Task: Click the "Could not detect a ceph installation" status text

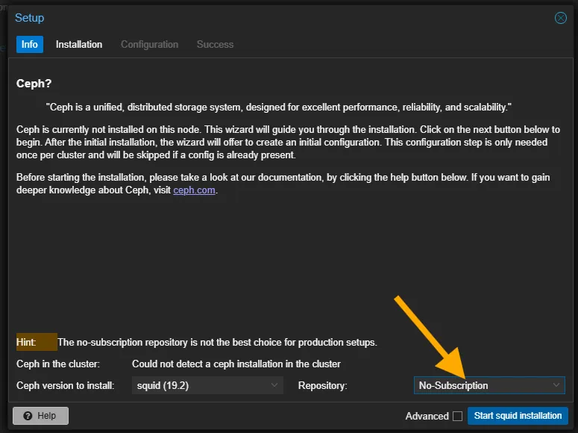Action: point(236,364)
